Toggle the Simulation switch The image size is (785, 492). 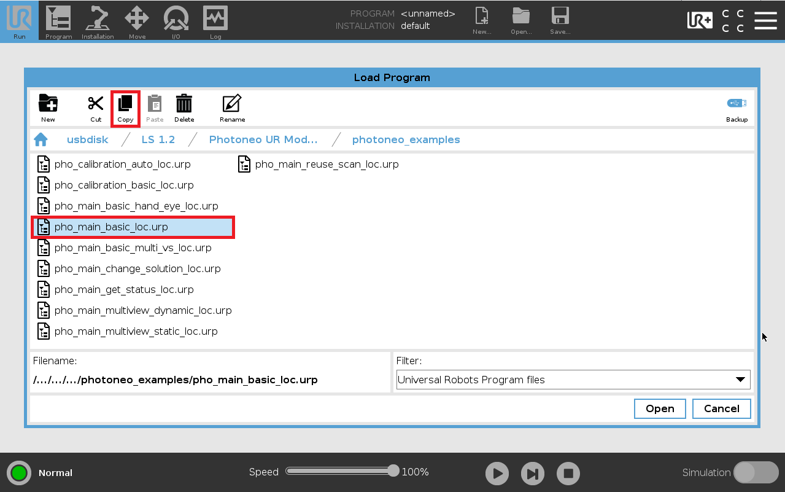click(756, 472)
